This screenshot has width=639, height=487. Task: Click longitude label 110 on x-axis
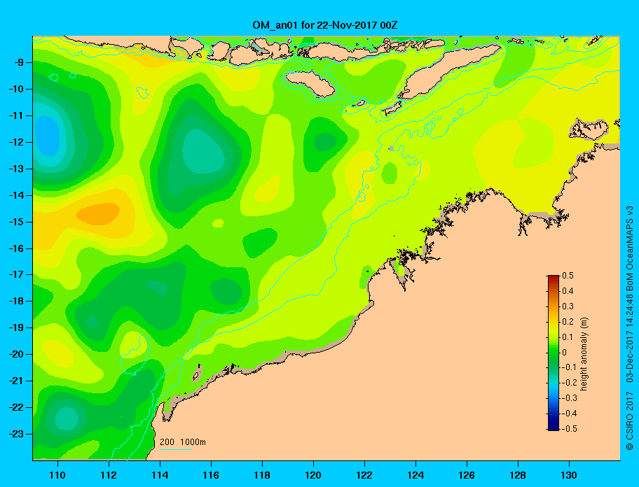coord(57,475)
